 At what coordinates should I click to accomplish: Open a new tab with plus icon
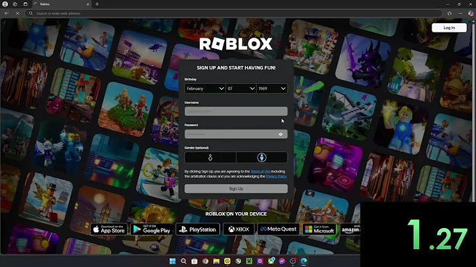97,4
